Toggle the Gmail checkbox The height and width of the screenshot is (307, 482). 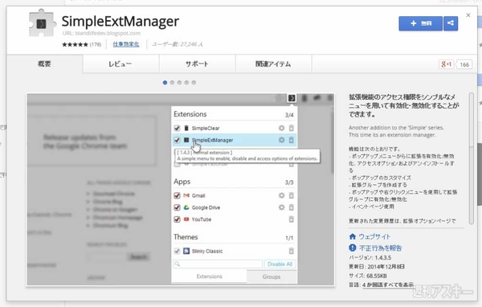coord(177,195)
